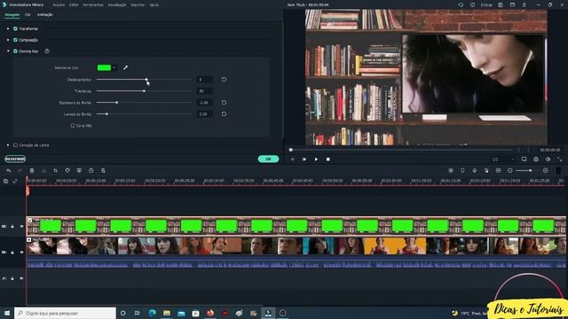Add new track via manage tracks icon
This screenshot has height=319, width=568.
6,181
